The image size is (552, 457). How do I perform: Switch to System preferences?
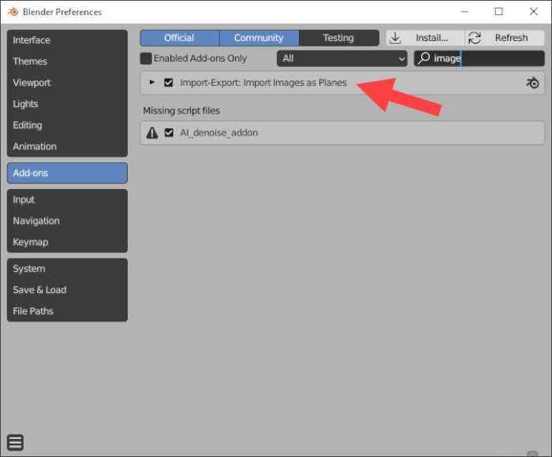pos(67,269)
